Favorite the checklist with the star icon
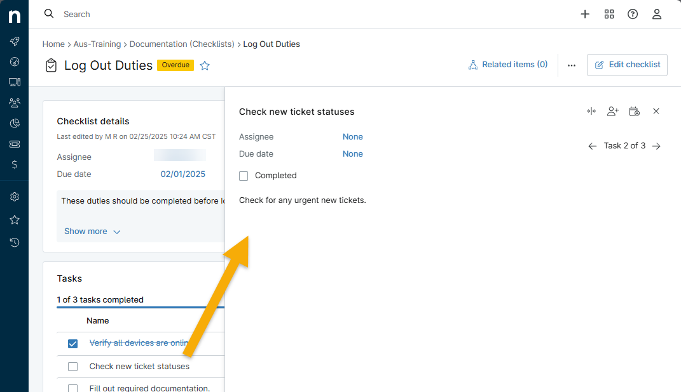Image resolution: width=681 pixels, height=392 pixels. tap(205, 65)
